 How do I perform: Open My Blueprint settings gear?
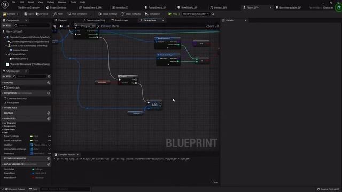(x=49, y=76)
